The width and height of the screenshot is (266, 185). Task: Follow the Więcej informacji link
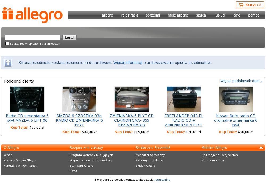[128, 63]
